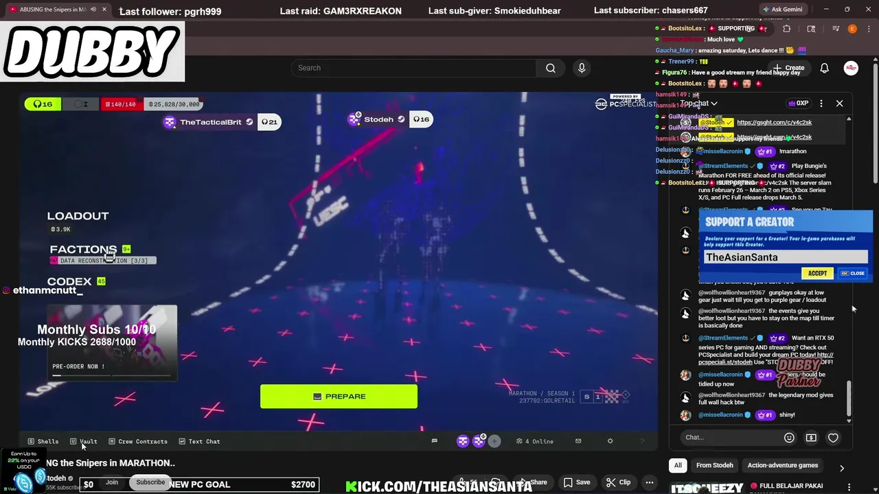
Task: Select Action-adventure games chip
Action: (782, 465)
